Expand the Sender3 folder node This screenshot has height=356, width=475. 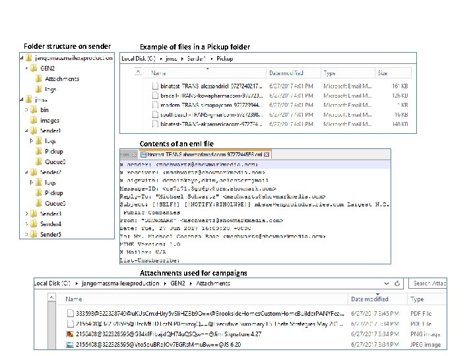pyautogui.click(x=26, y=214)
